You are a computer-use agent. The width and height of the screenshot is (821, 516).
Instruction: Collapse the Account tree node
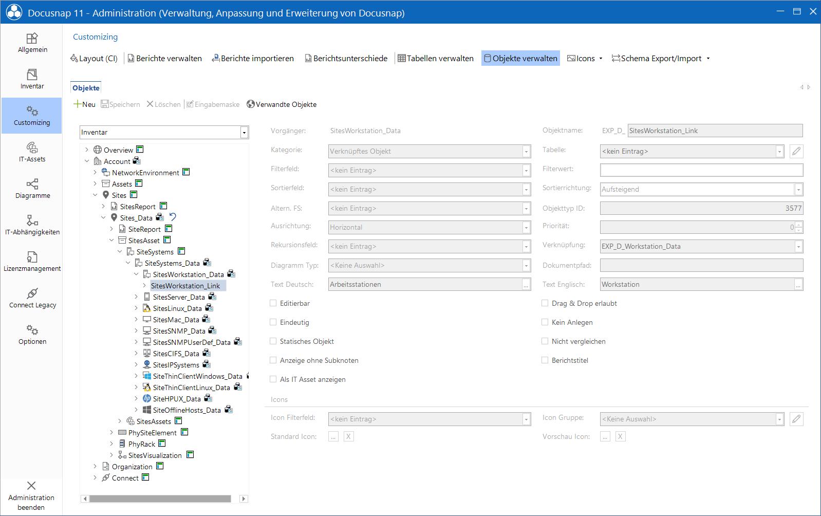coord(87,161)
